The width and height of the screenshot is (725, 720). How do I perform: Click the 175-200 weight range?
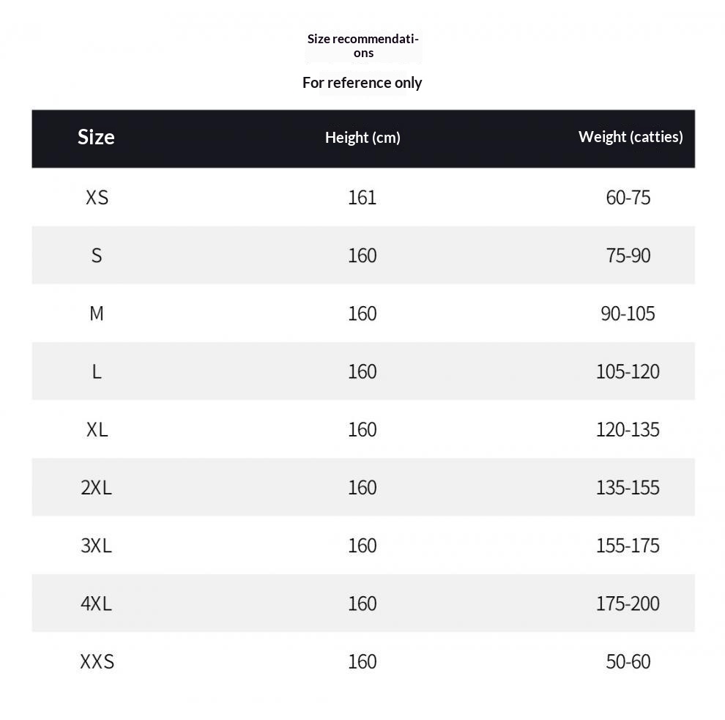(628, 604)
